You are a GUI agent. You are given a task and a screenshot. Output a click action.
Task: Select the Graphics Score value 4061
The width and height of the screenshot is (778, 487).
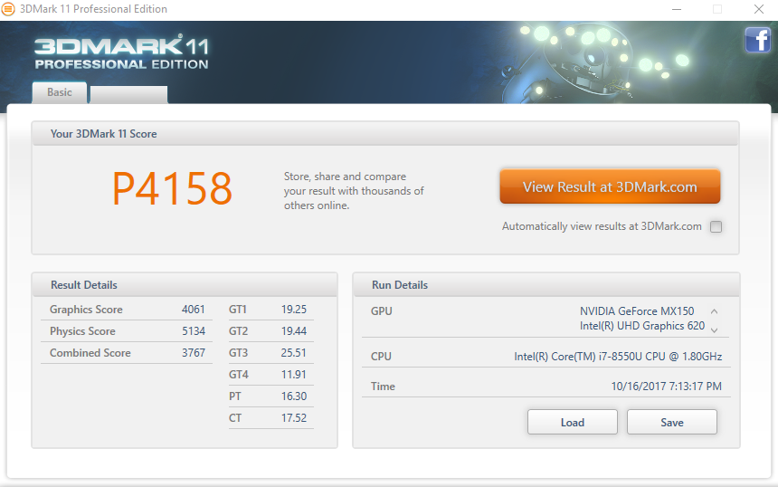(x=193, y=310)
